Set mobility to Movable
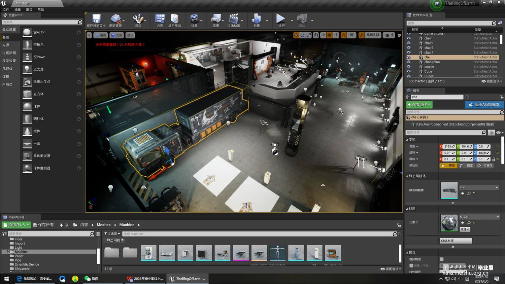Screen dimensions: 505x284 pyautogui.click(x=485, y=166)
